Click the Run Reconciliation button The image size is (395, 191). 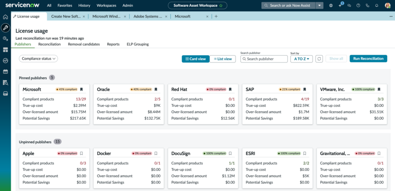368,59
